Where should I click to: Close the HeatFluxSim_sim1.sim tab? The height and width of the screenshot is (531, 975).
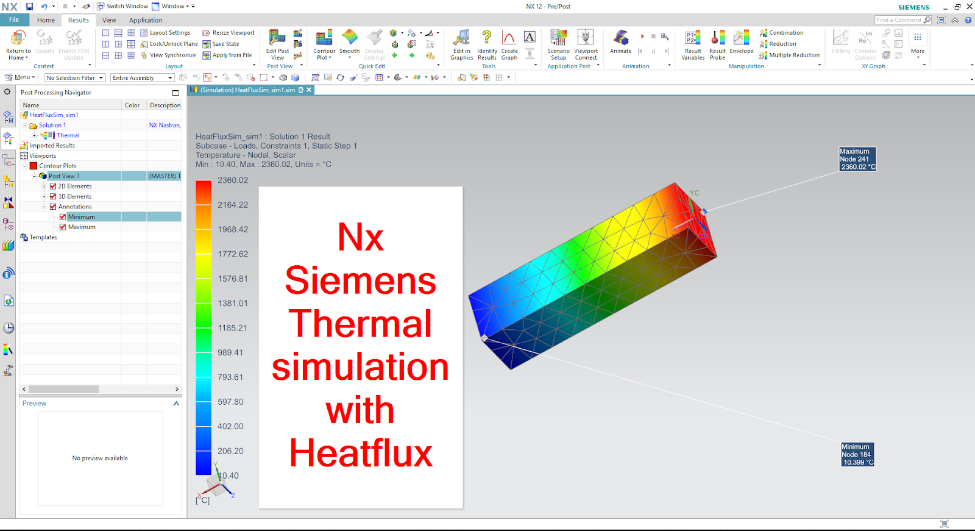pos(309,90)
